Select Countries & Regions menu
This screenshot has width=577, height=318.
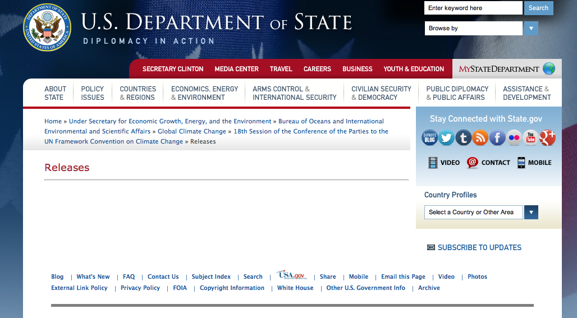click(x=138, y=93)
